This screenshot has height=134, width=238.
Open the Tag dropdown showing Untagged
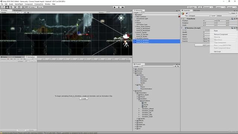pos(199,16)
